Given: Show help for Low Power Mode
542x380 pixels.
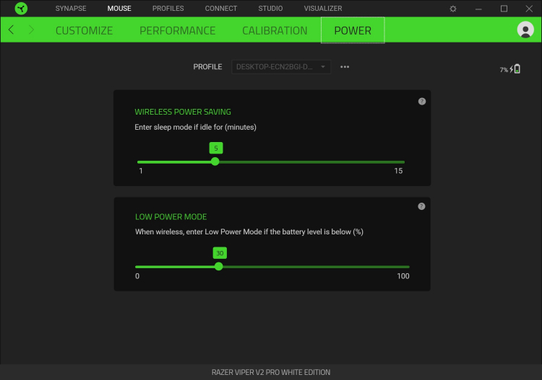Looking at the screenshot, I should tap(421, 206).
